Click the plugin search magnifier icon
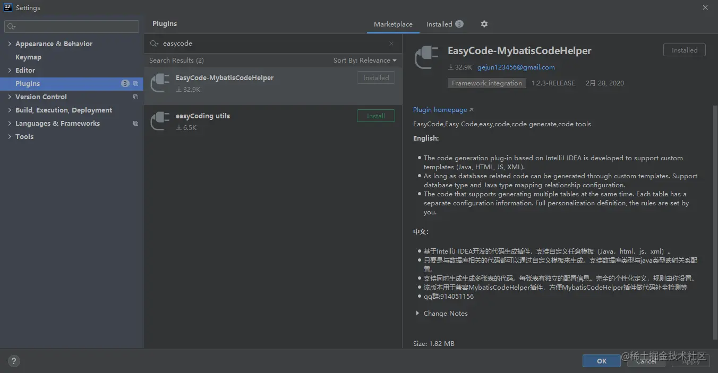The width and height of the screenshot is (718, 373). (x=154, y=44)
